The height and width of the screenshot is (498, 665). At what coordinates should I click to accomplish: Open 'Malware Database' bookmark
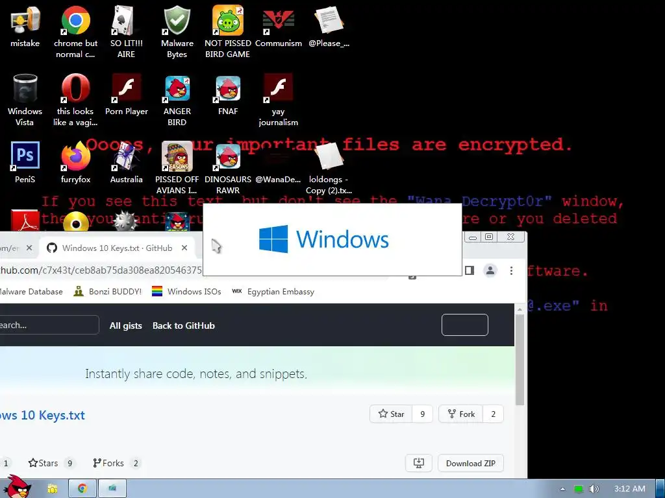pos(31,292)
